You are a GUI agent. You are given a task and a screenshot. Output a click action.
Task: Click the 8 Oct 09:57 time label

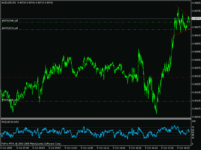coord(55,148)
